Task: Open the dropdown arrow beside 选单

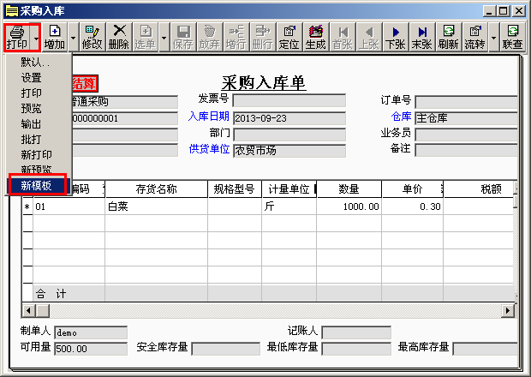Action: point(164,38)
